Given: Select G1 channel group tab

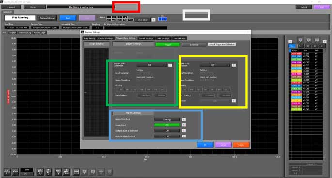Looking at the screenshot, I should pos(300,46).
